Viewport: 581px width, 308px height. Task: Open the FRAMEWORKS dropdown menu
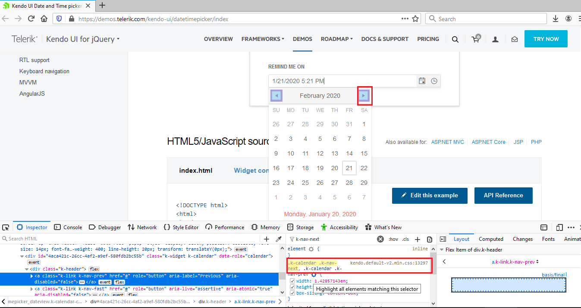(x=263, y=39)
